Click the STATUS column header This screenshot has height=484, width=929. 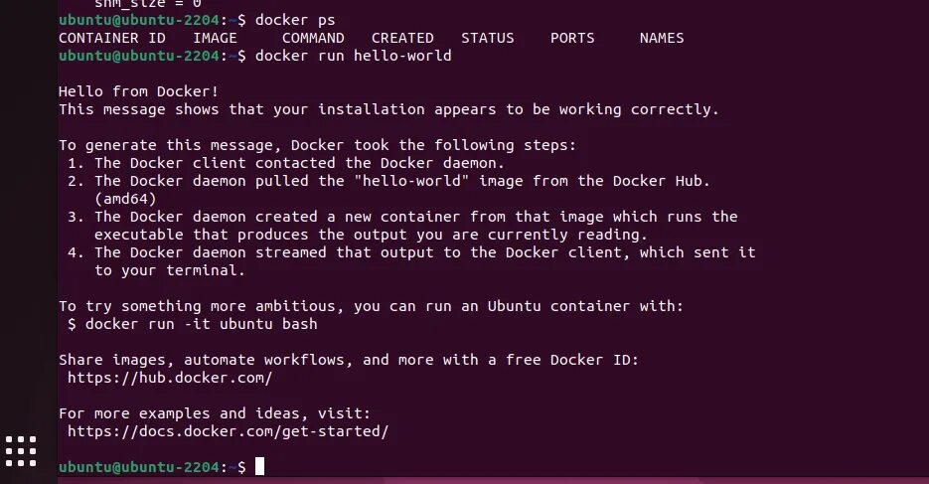tap(488, 38)
